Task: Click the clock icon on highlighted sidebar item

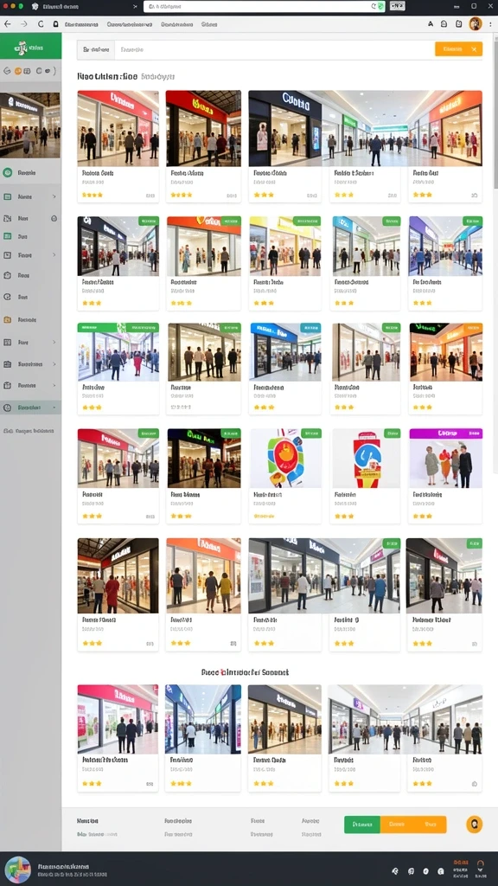Action: coord(7,408)
